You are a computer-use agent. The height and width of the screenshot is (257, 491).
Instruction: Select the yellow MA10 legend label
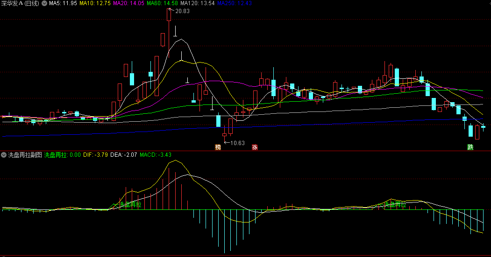pos(95,3)
